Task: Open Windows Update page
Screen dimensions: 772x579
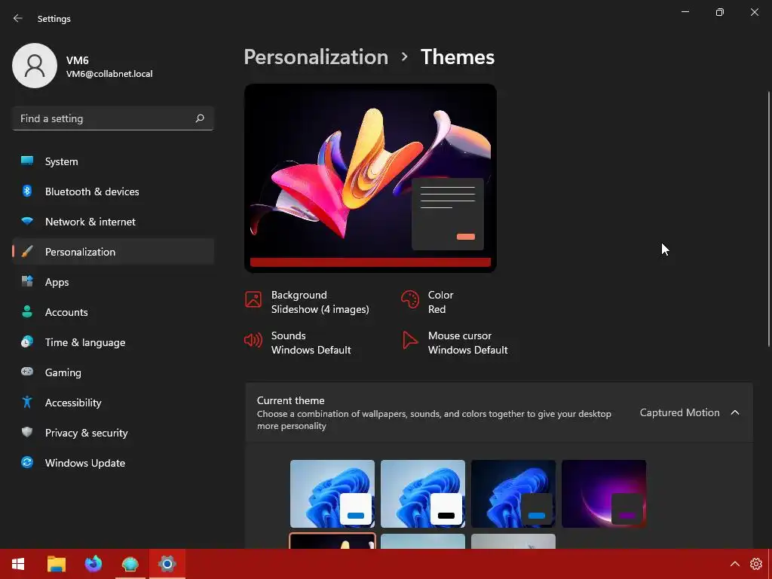Action: pos(113,463)
